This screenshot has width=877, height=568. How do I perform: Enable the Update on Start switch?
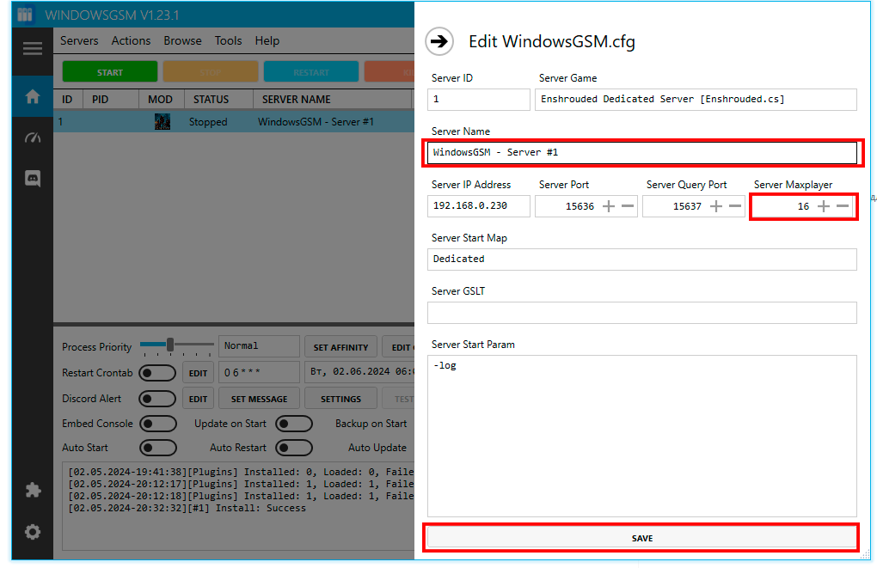pyautogui.click(x=294, y=424)
